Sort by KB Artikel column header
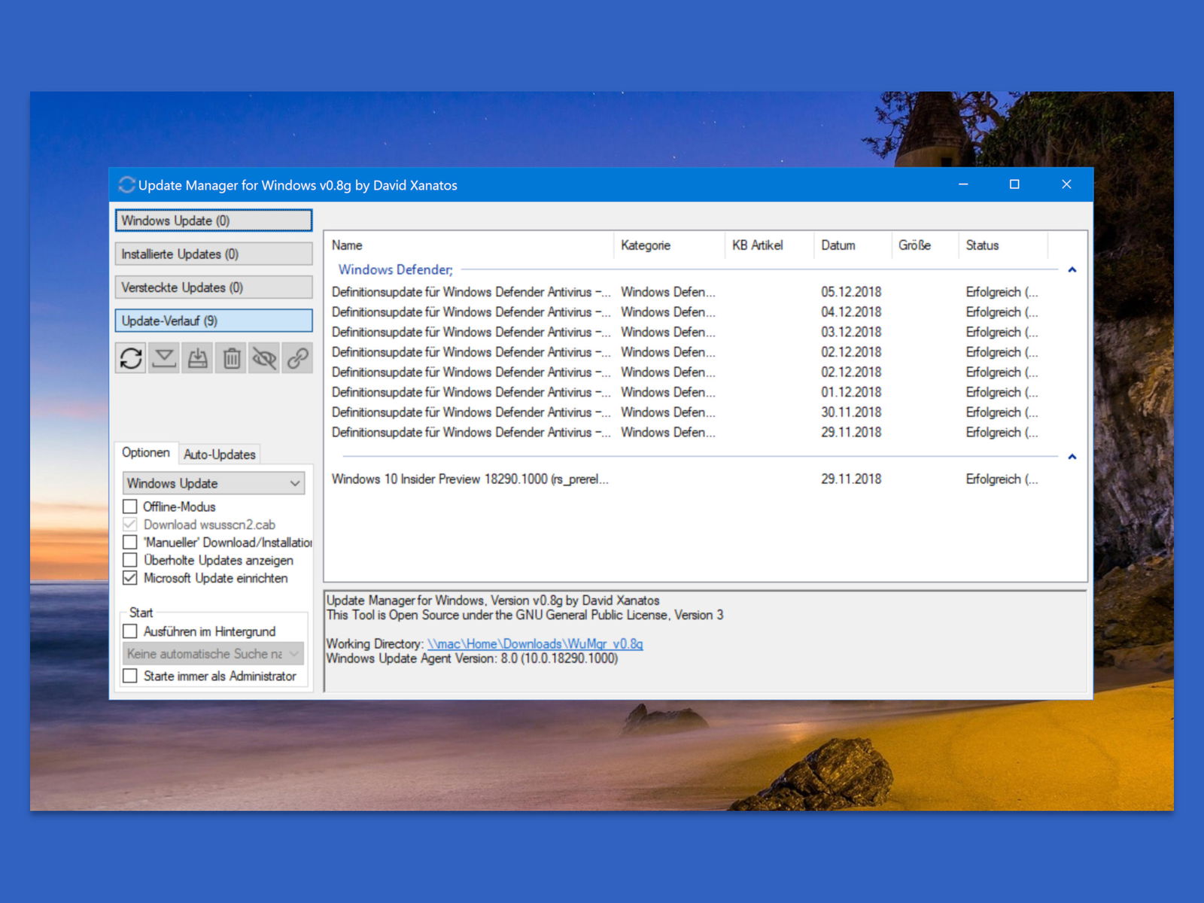Screen dimensions: 1204x903 point(770,245)
